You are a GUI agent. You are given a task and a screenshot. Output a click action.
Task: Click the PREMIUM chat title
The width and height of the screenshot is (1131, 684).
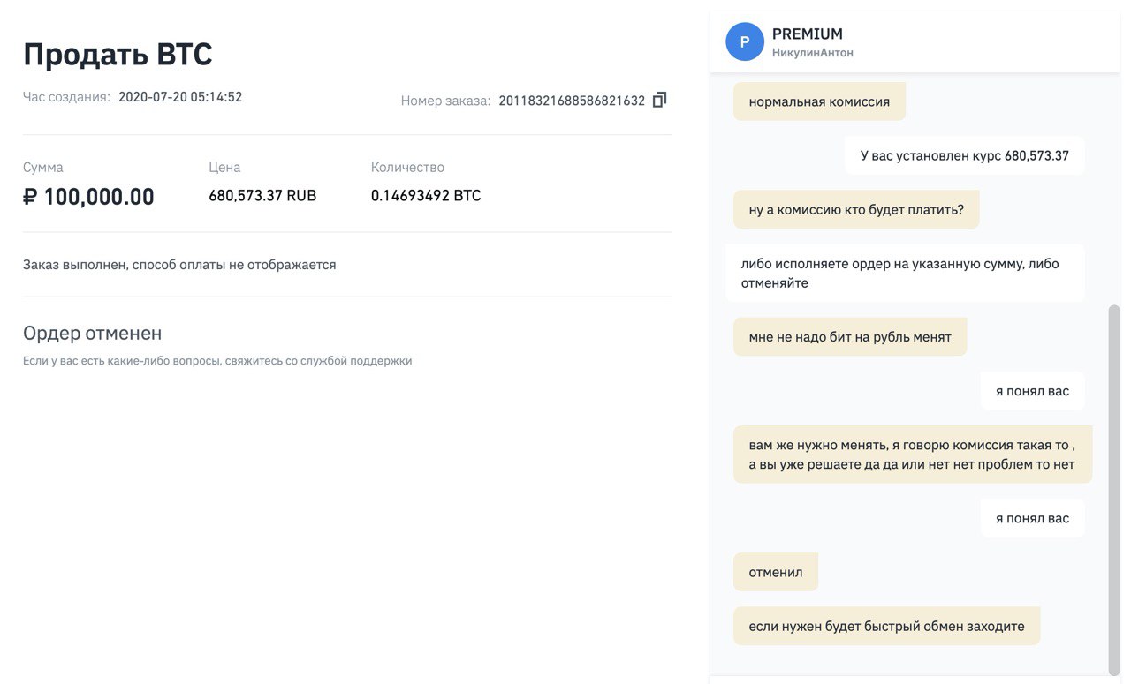tap(807, 34)
